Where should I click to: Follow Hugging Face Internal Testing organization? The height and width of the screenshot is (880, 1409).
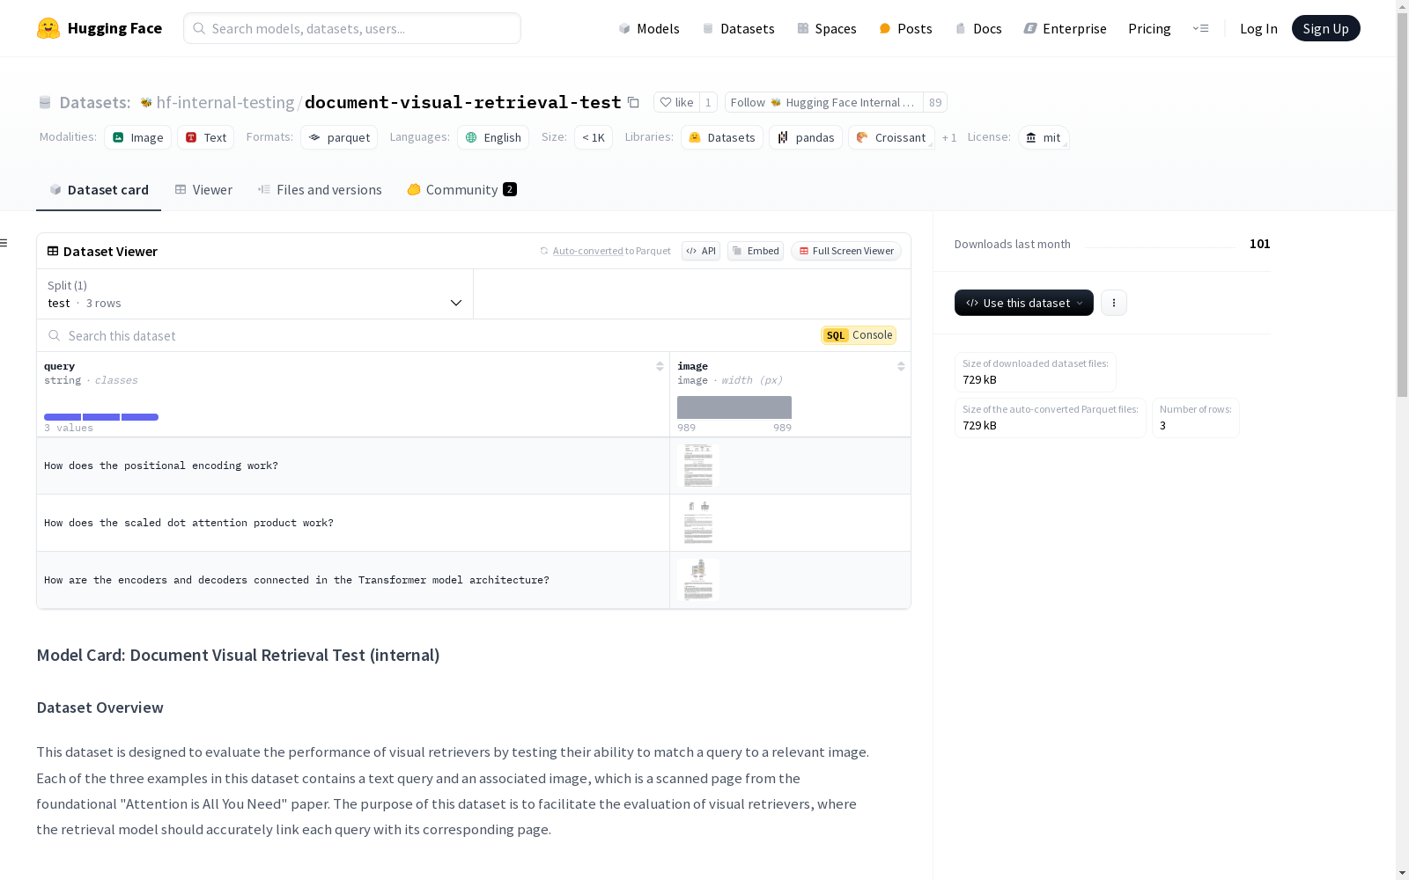(x=823, y=102)
